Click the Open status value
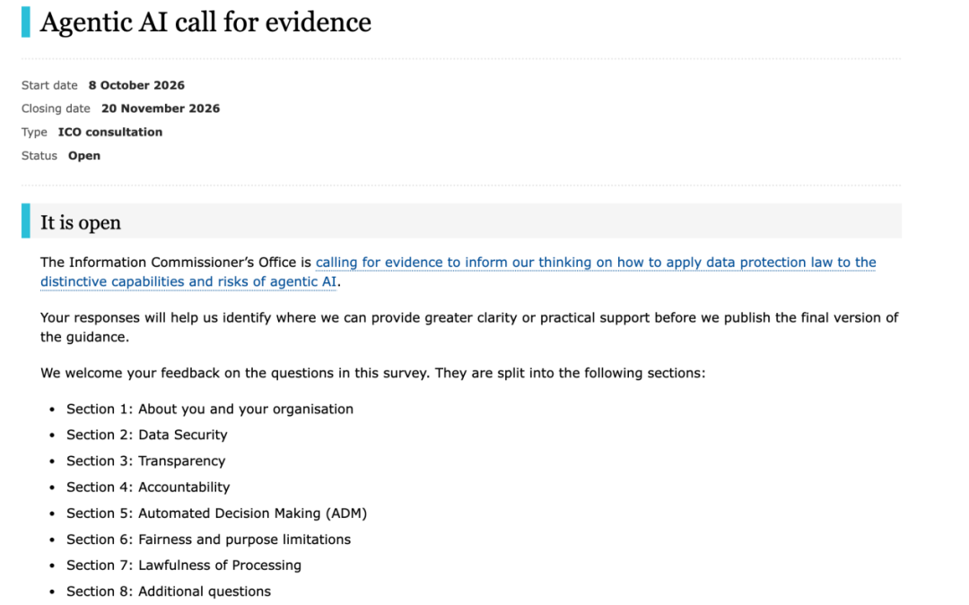This screenshot has height=605, width=969. [x=84, y=156]
